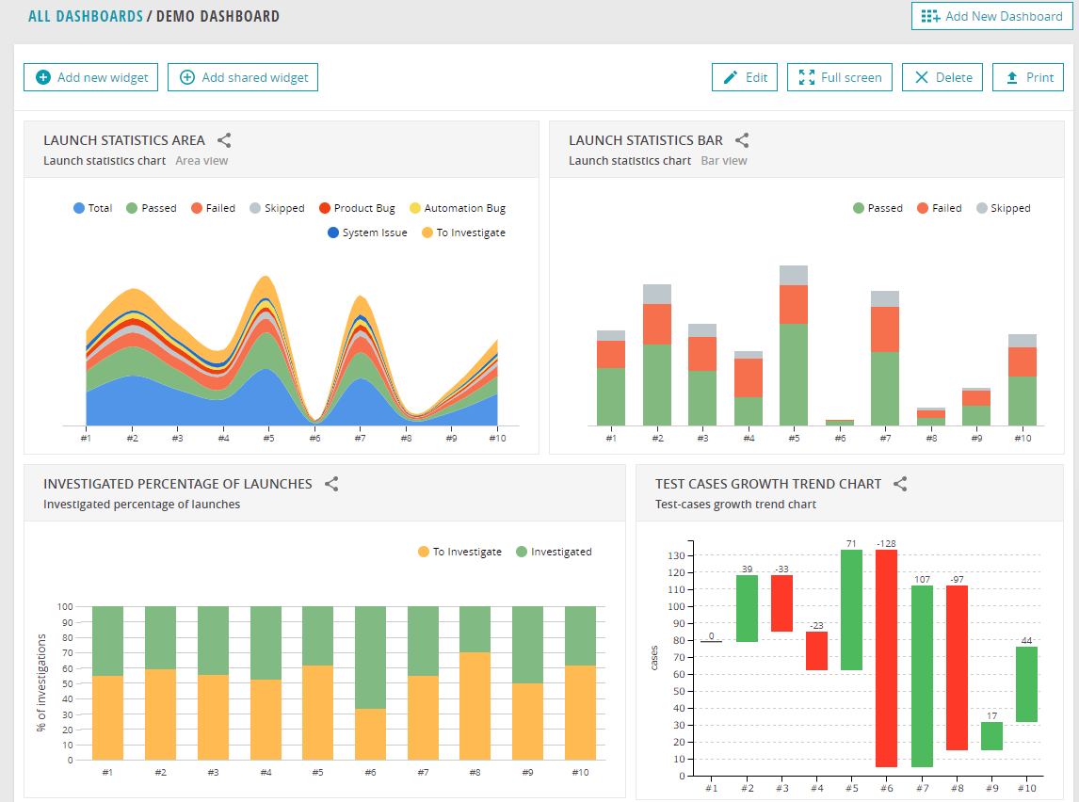Click the grid icon in Add New Dashboard
This screenshot has width=1079, height=802.
point(930,17)
